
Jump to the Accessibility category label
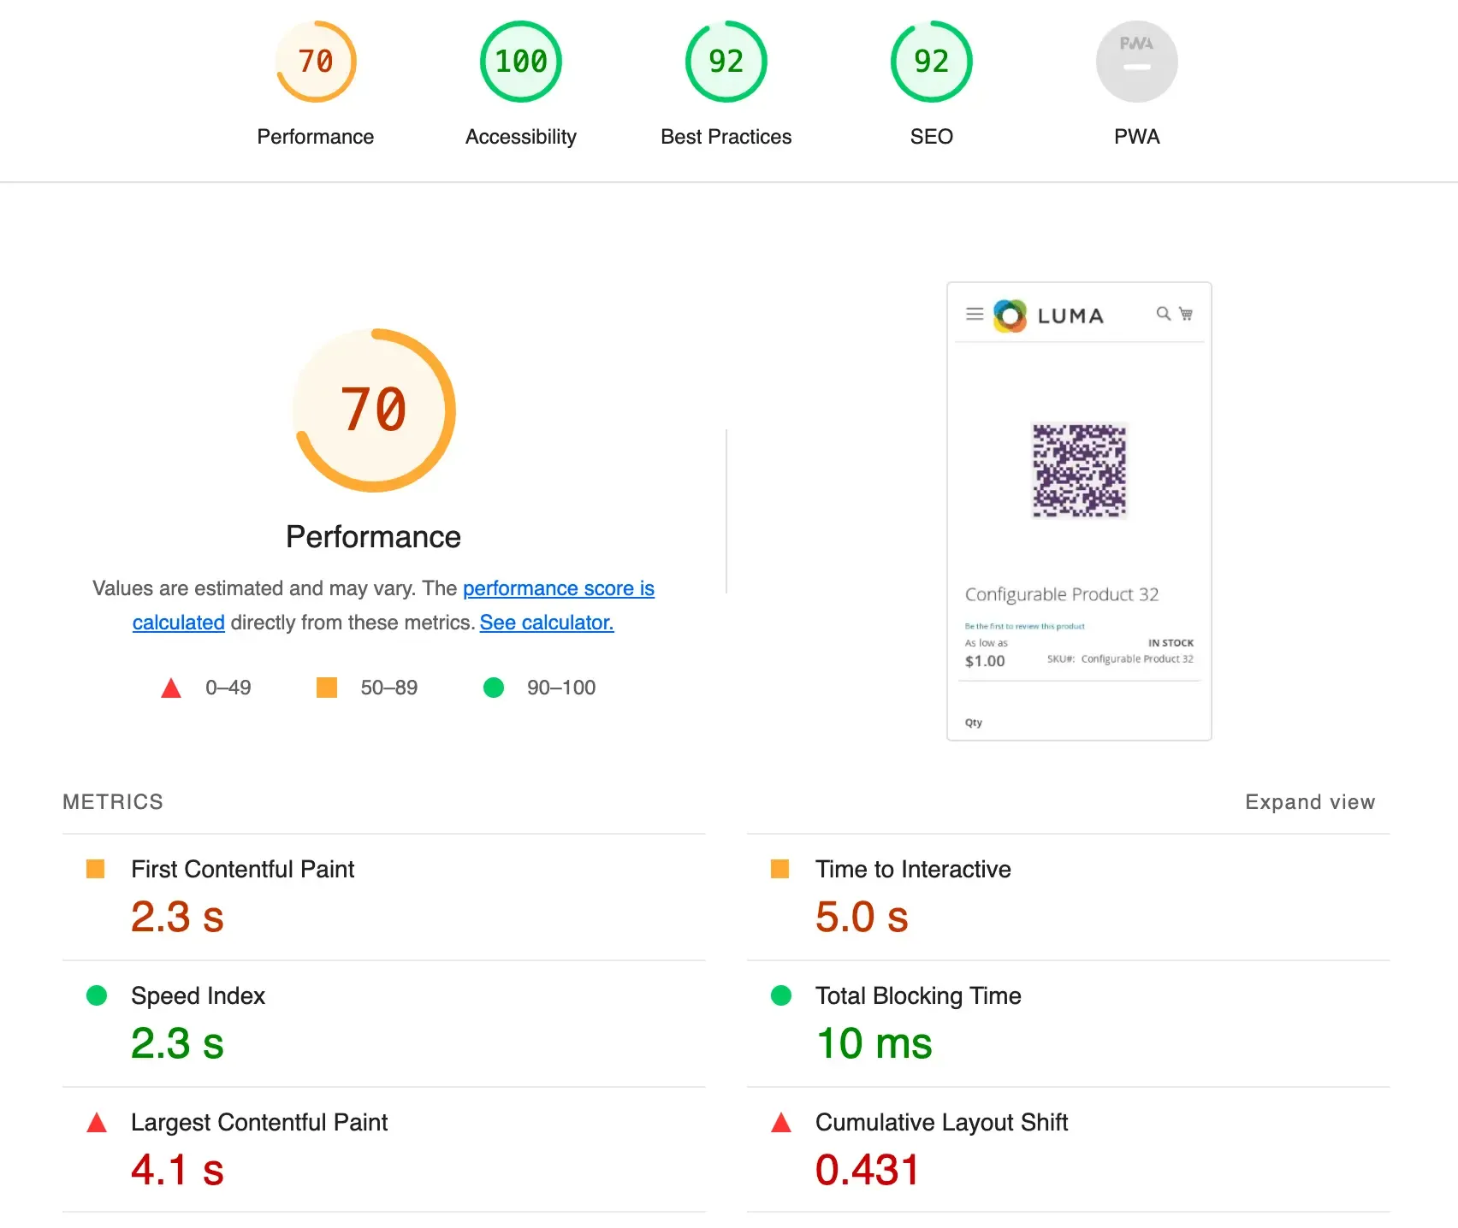click(521, 137)
